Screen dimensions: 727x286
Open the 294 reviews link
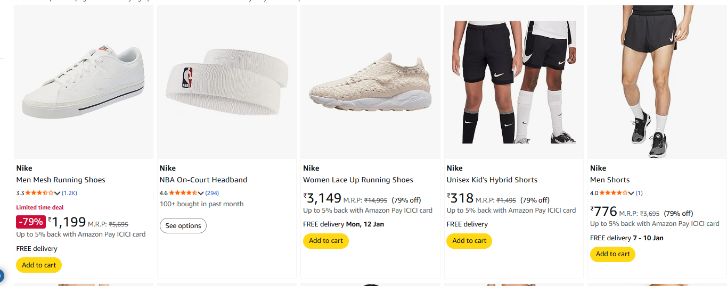212,193
